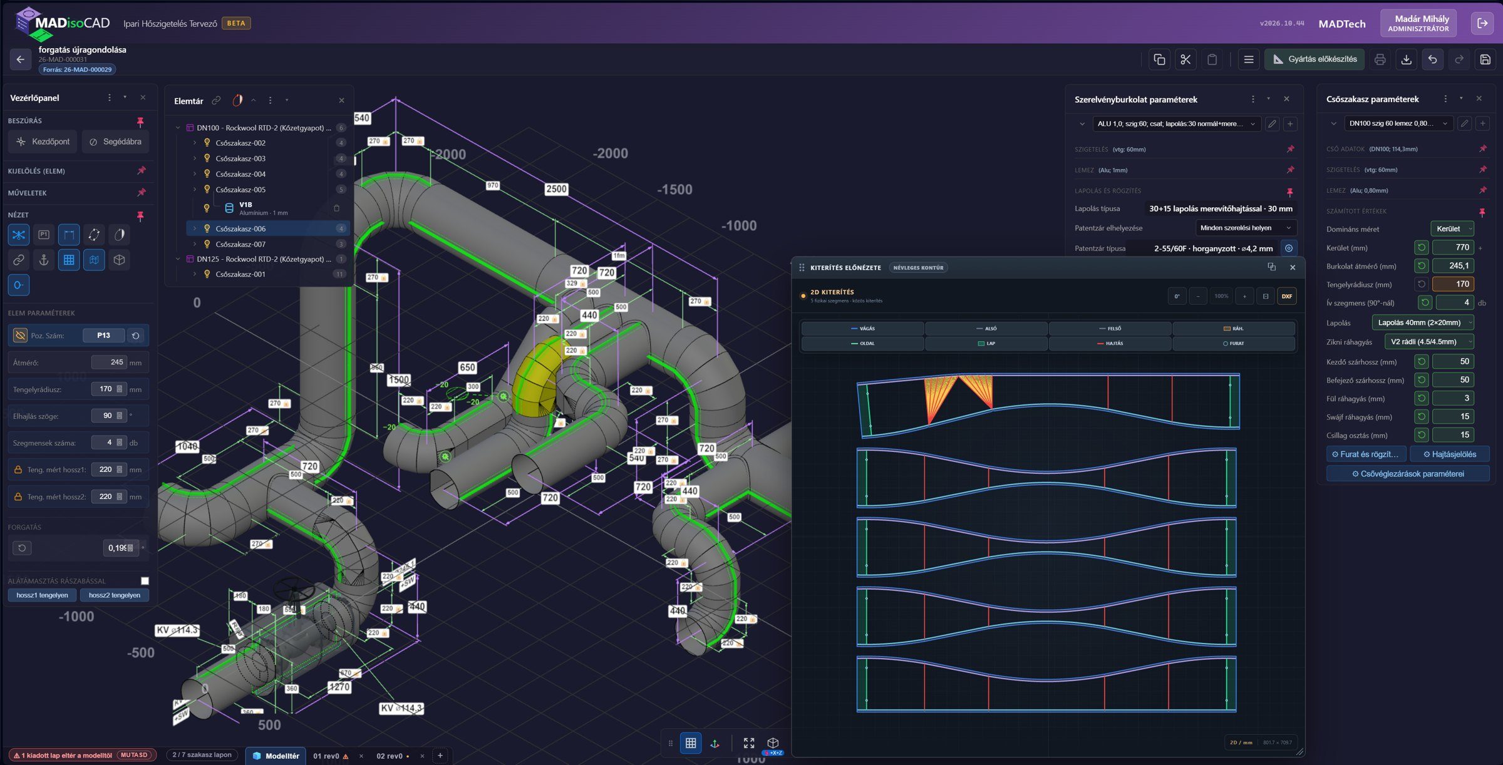Click the download icon in top toolbar
The height and width of the screenshot is (765, 1503).
(x=1407, y=59)
